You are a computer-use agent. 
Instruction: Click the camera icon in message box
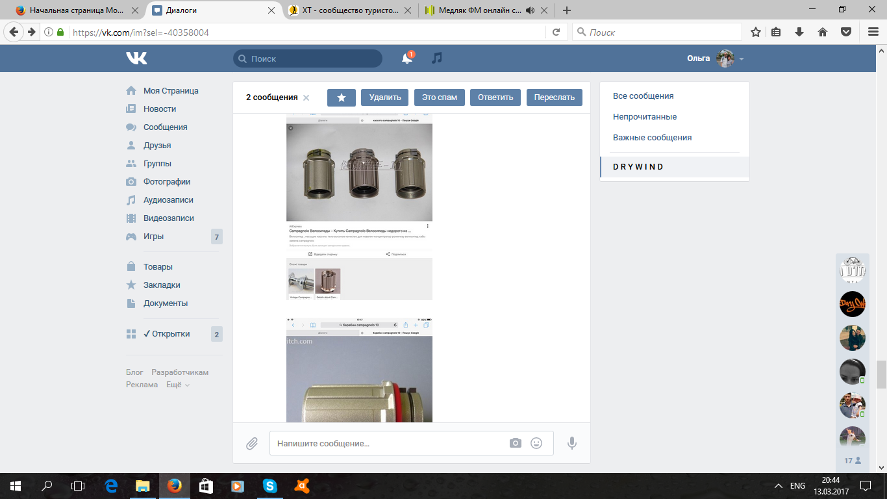516,443
